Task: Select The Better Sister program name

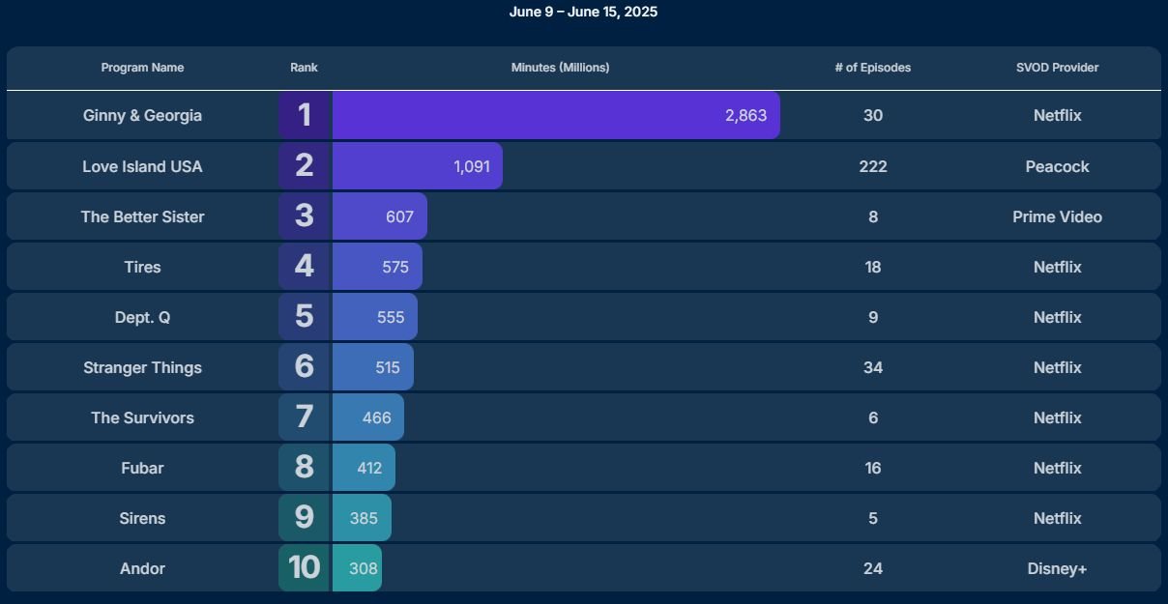Action: tap(142, 216)
